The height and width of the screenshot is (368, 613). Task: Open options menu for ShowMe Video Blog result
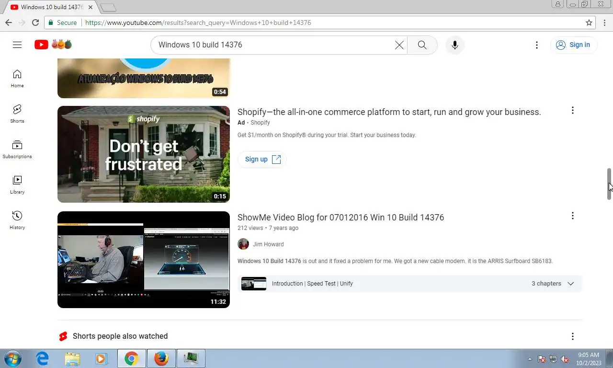tap(572, 216)
